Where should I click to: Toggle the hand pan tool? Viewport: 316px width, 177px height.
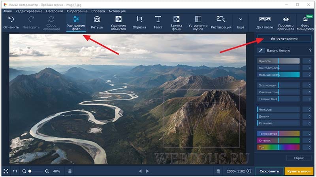(x=70, y=171)
